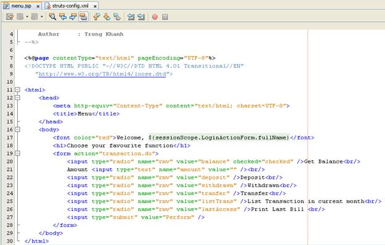This screenshot has height=245, width=385.
Task: Click the 'Trong Khanh' author text
Action: pos(104,34)
